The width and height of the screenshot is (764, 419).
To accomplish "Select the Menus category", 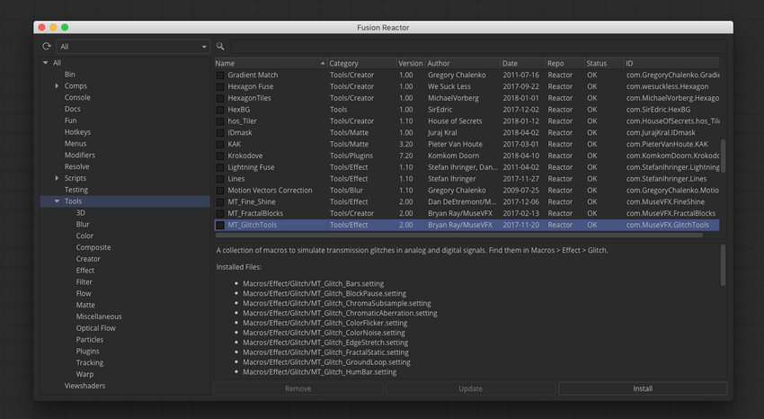I will click(76, 144).
